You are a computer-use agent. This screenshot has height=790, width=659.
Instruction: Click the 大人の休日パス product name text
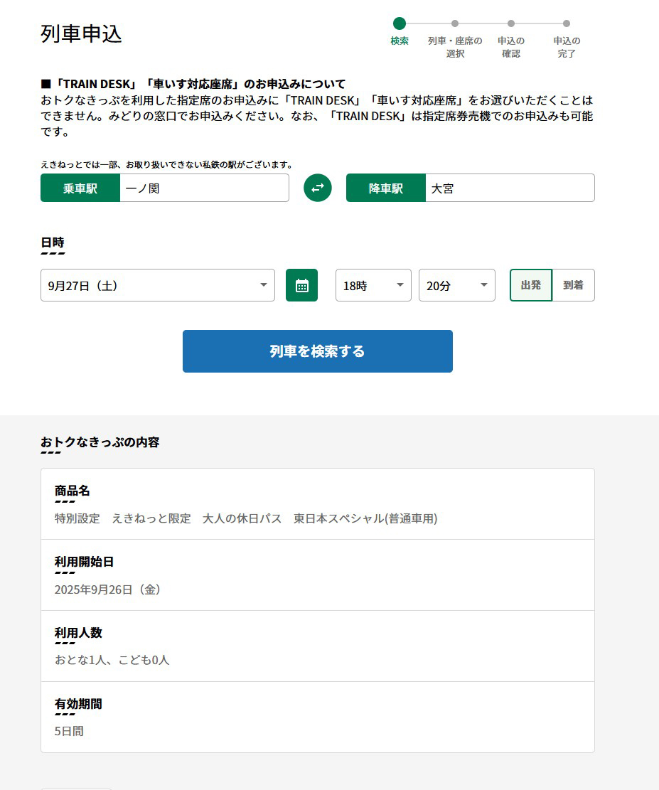(x=242, y=518)
